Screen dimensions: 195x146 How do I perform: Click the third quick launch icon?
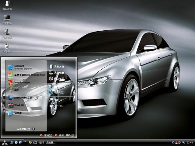coord(20,142)
